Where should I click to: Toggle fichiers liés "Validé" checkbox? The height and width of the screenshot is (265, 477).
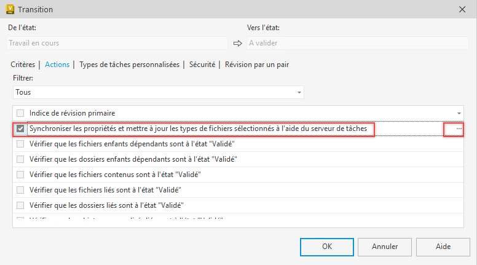coord(21,189)
